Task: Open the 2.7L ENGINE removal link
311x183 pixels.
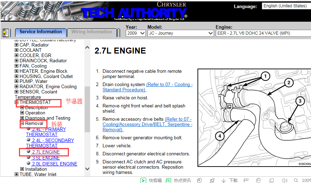Action: [46, 152]
